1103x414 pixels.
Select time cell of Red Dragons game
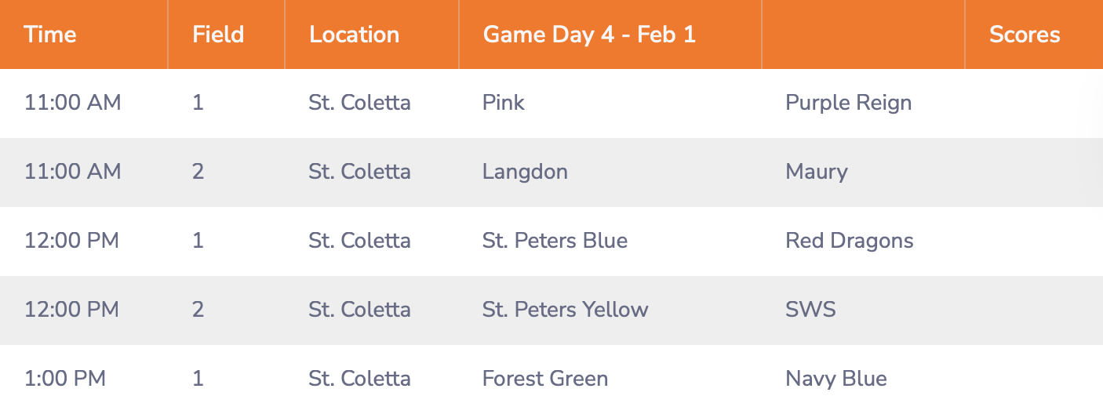[x=72, y=241]
